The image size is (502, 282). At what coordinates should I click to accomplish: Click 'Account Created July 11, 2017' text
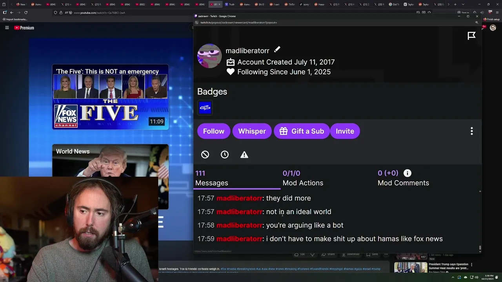tap(286, 62)
